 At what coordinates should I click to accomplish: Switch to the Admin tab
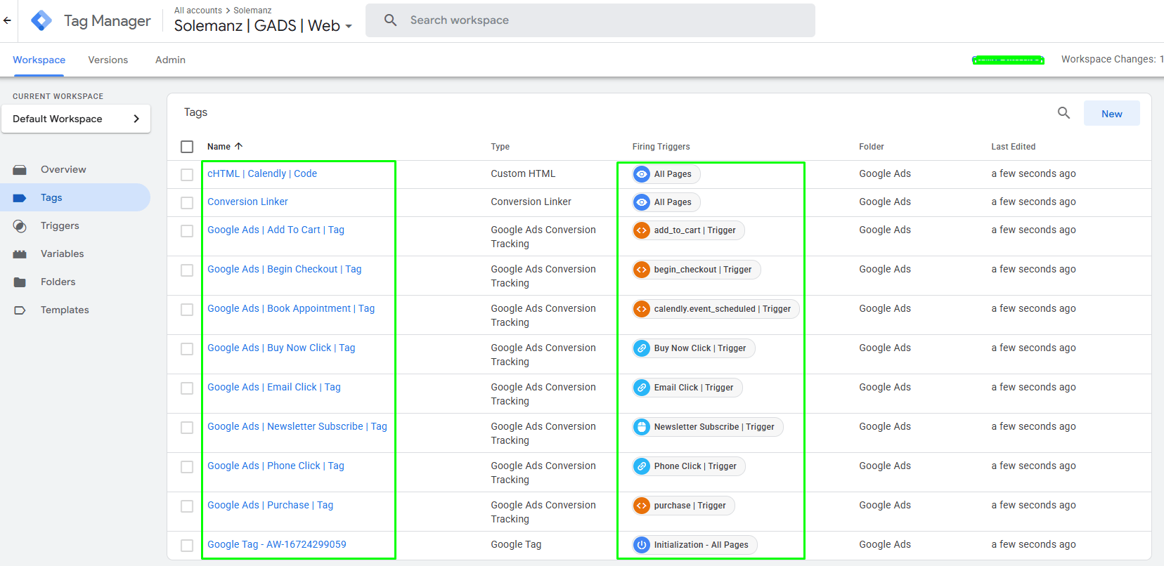pyautogui.click(x=170, y=60)
